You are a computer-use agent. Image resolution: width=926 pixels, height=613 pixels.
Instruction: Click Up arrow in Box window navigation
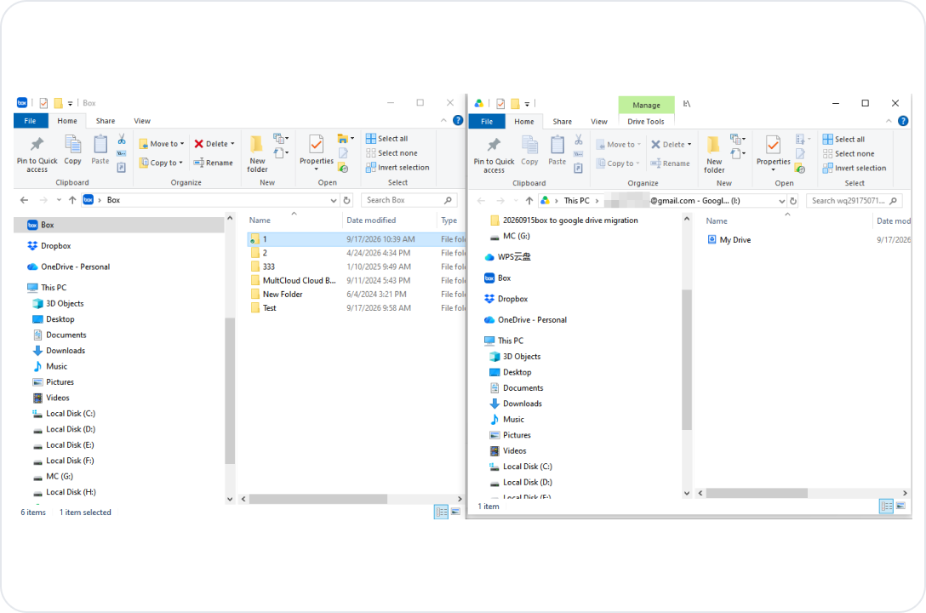(x=72, y=200)
